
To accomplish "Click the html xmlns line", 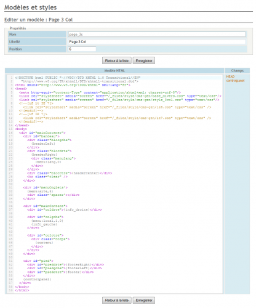I will 73,85.
